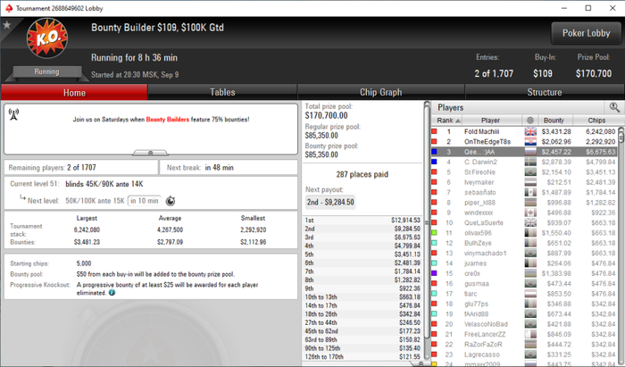Click blue color marker beside C. Darwin2
This screenshot has width=625, height=367.
pyautogui.click(x=435, y=162)
